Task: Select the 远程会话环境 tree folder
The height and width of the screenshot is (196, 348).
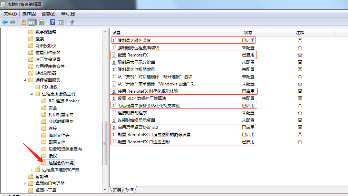Action: coord(61,163)
